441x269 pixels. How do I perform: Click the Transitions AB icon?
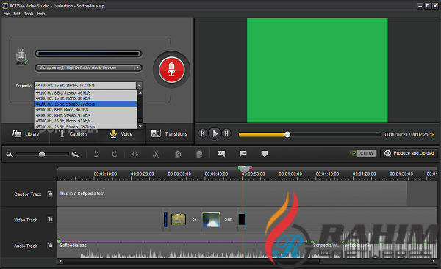coord(156,133)
